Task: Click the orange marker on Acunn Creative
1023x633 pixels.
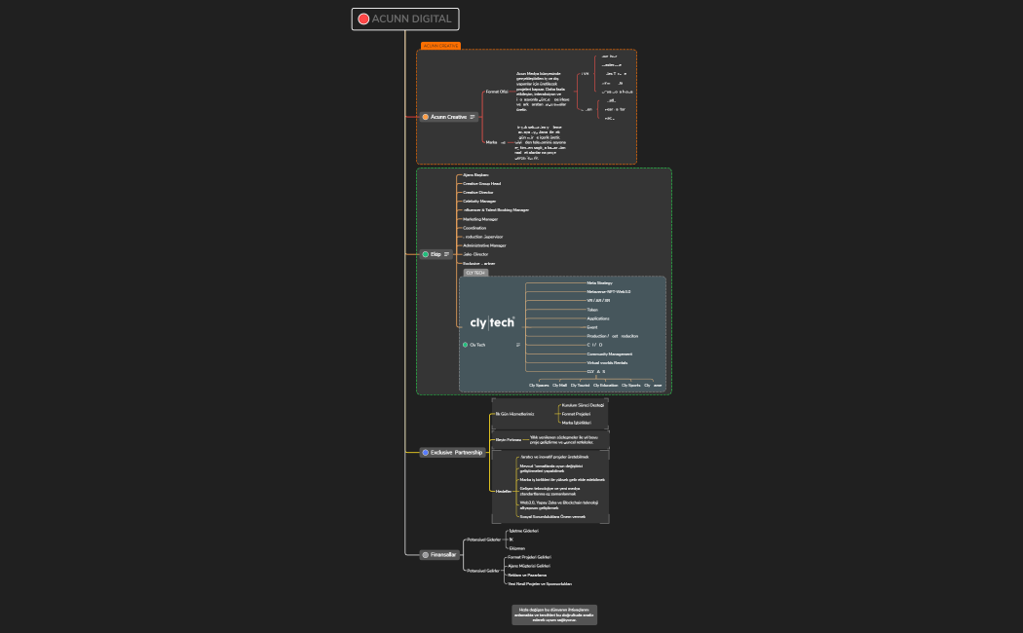Action: [x=426, y=117]
